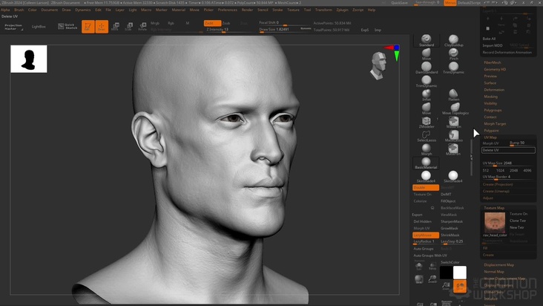This screenshot has height=306, width=543.
Task: Open the Texture menu
Action: [x=293, y=10]
